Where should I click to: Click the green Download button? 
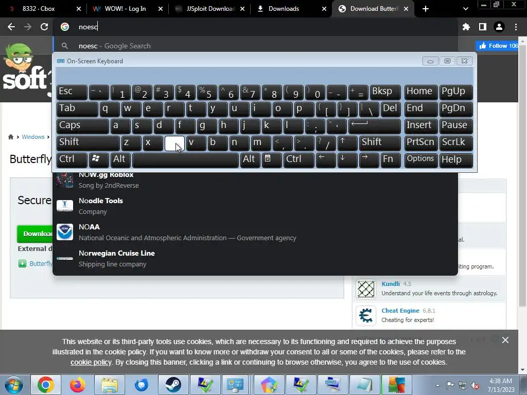click(35, 234)
